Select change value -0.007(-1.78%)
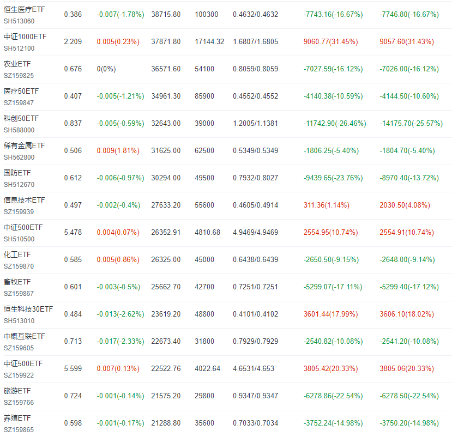Screen dimensions: 452x437 (120, 14)
